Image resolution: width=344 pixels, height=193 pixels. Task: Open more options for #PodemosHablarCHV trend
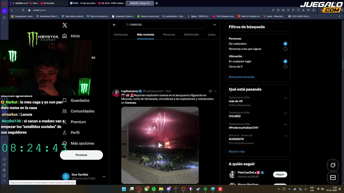click(285, 125)
